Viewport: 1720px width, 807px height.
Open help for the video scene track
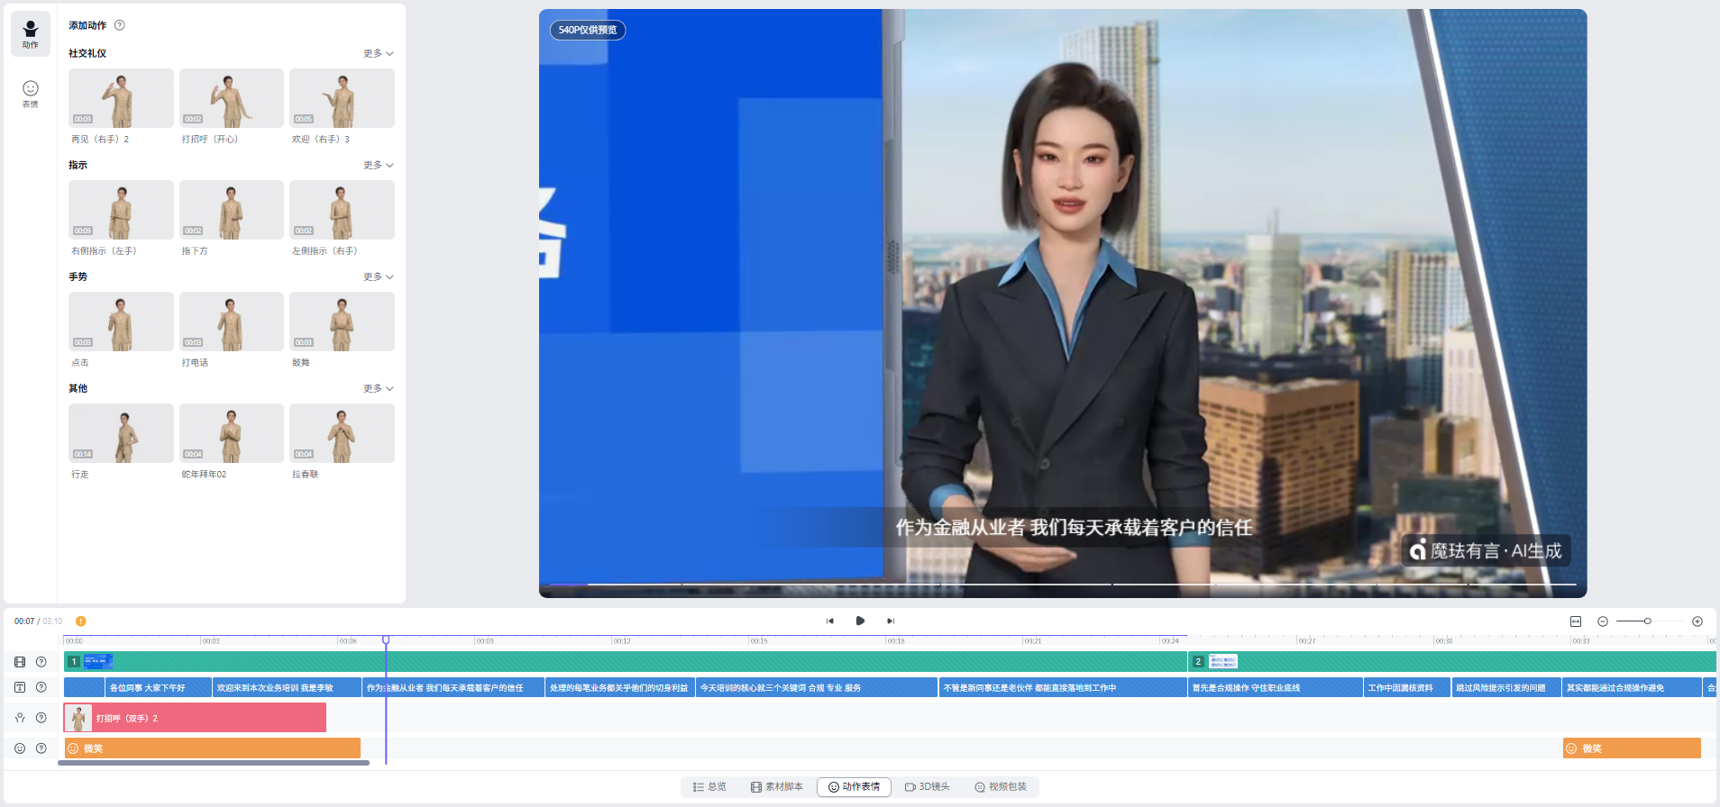[x=41, y=662]
